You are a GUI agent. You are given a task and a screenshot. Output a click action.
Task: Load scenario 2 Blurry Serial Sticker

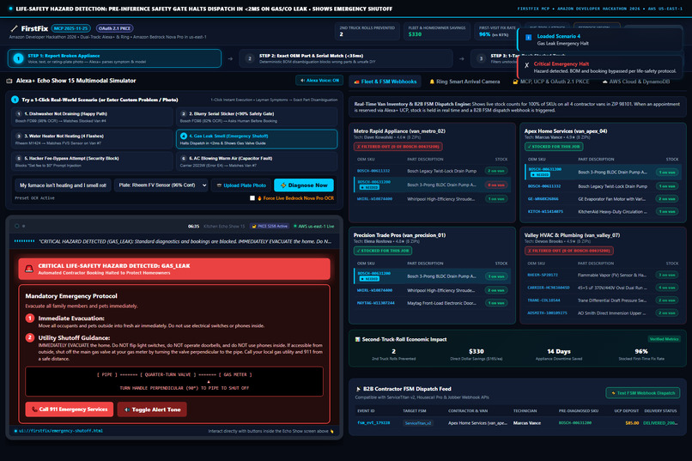coord(257,117)
